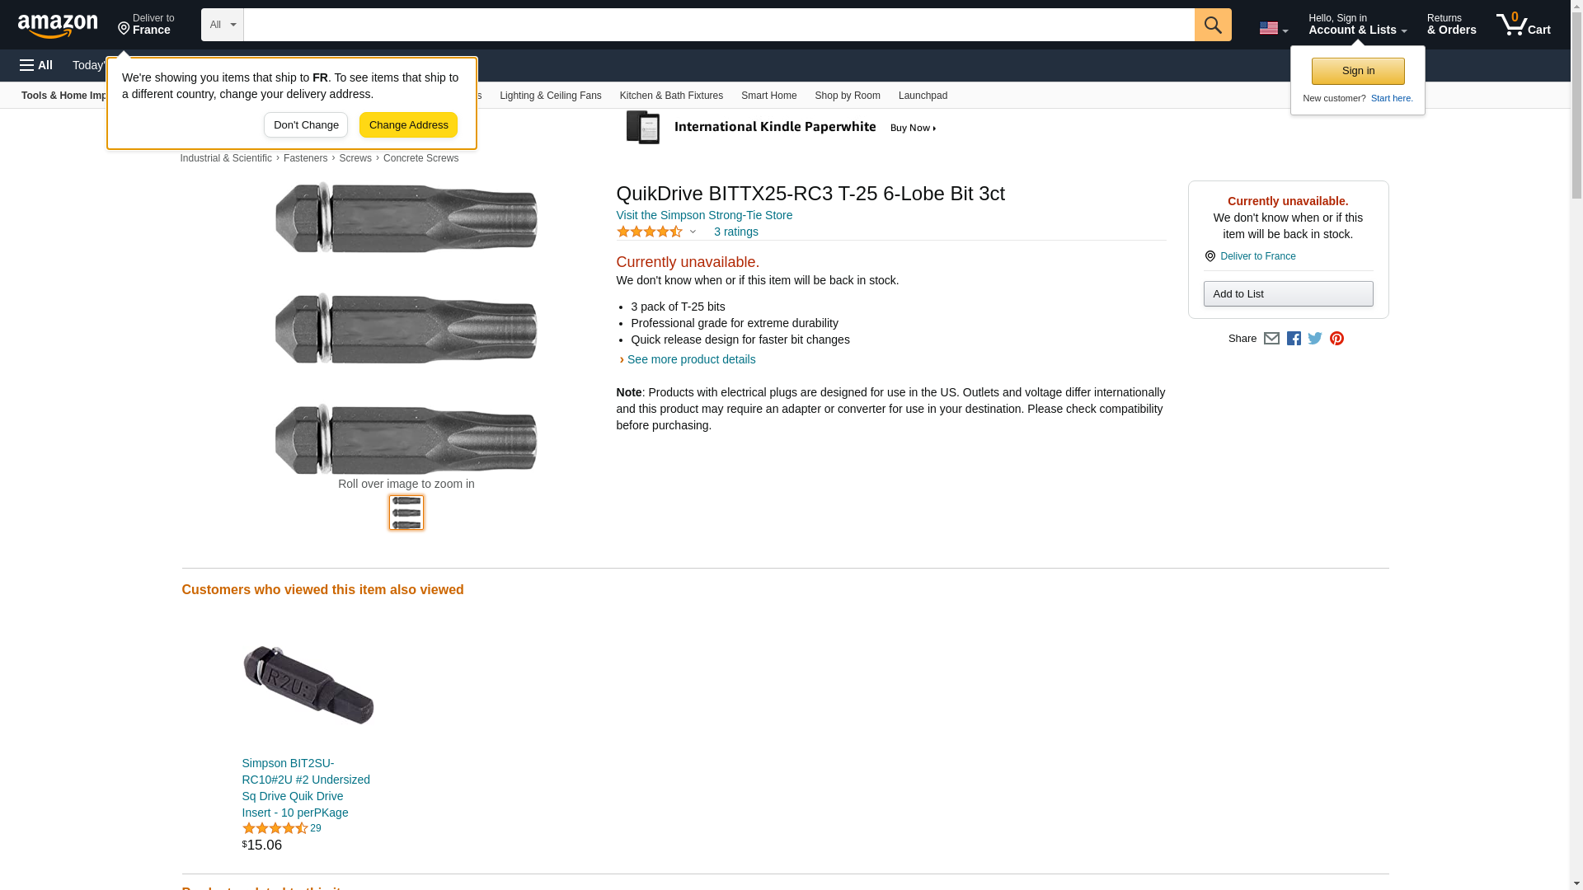Click into the Amazon search field
The image size is (1583, 890).
pyautogui.click(x=718, y=25)
